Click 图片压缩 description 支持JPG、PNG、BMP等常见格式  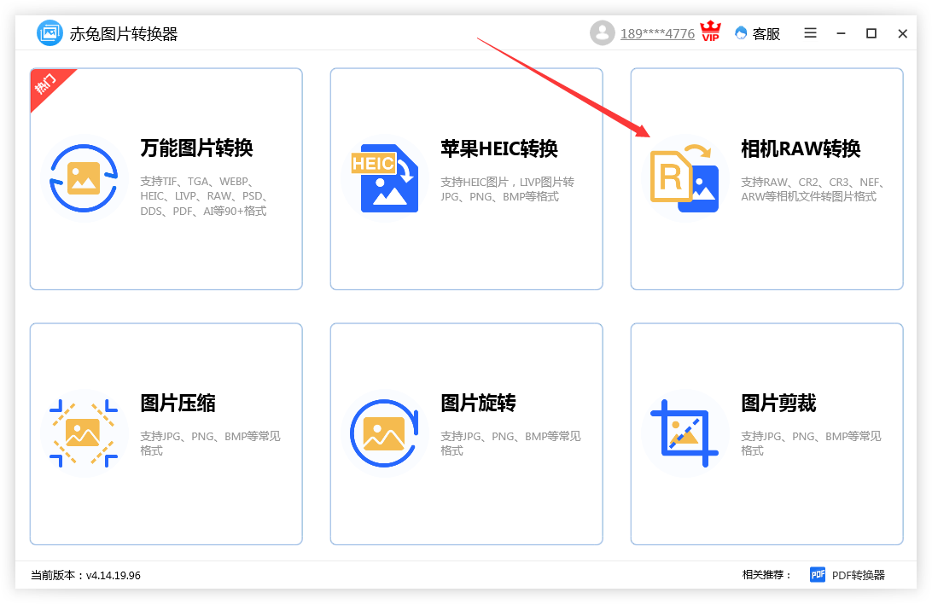(211, 443)
